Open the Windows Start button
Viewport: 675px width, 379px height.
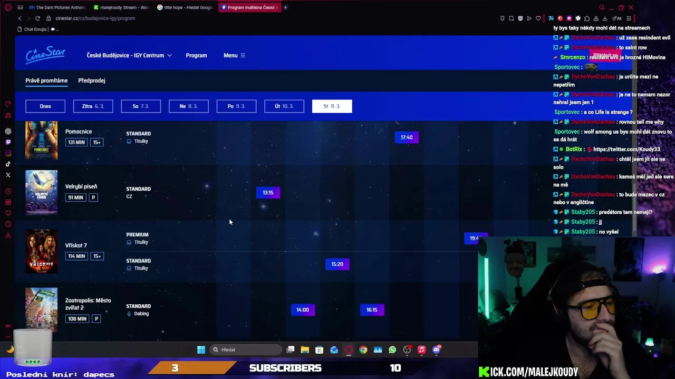coord(201,350)
